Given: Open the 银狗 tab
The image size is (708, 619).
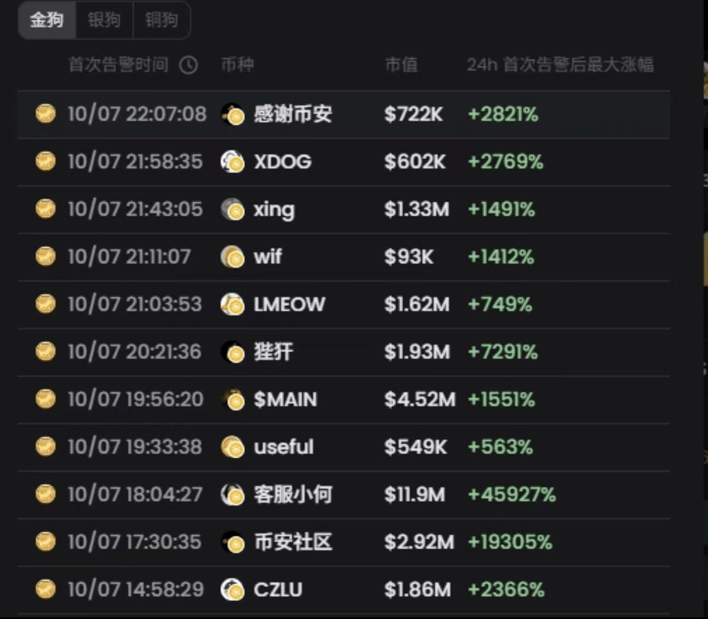Looking at the screenshot, I should click(x=104, y=20).
